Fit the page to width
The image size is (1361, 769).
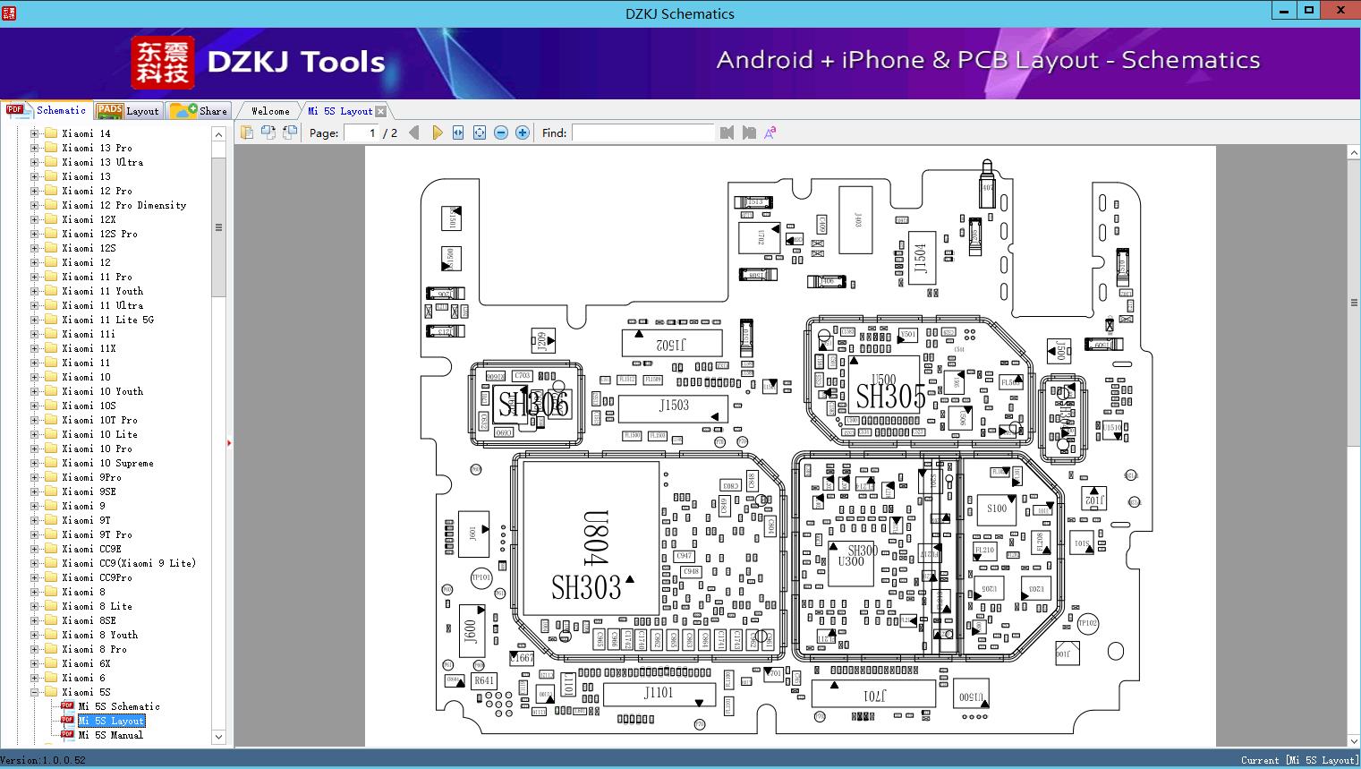pos(458,132)
